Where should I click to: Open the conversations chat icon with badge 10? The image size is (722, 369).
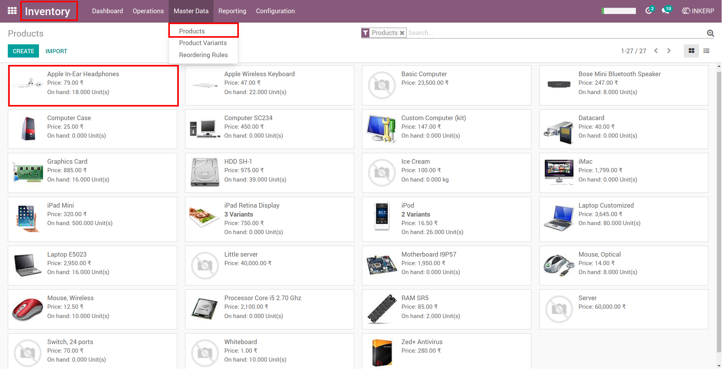[666, 10]
